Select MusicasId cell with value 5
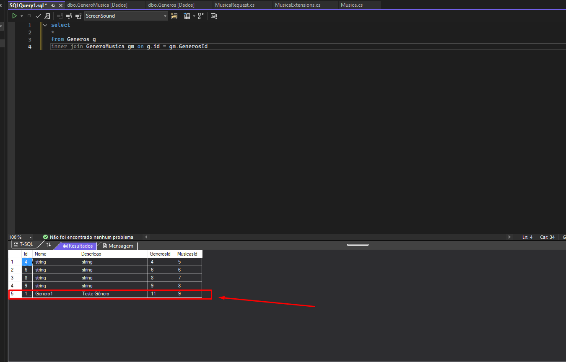Screen dimensions: 566x362 click(189, 262)
